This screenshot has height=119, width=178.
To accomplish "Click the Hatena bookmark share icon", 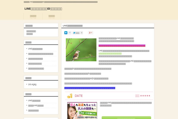I will click(66, 33).
